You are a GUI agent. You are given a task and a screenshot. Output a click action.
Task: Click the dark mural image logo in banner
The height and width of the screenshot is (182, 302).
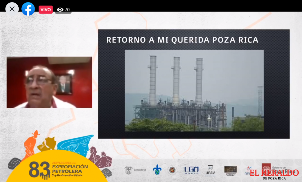click(230, 170)
